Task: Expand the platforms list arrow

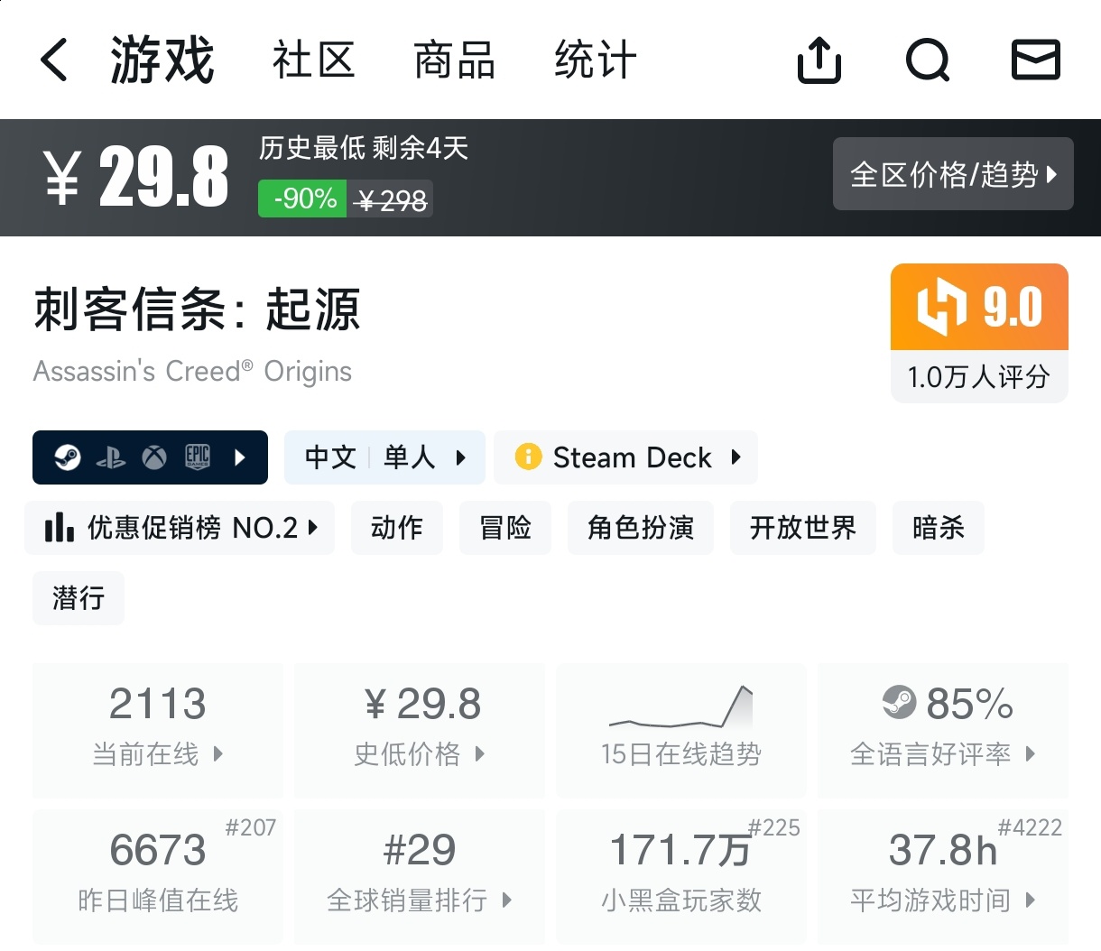Action: (240, 457)
